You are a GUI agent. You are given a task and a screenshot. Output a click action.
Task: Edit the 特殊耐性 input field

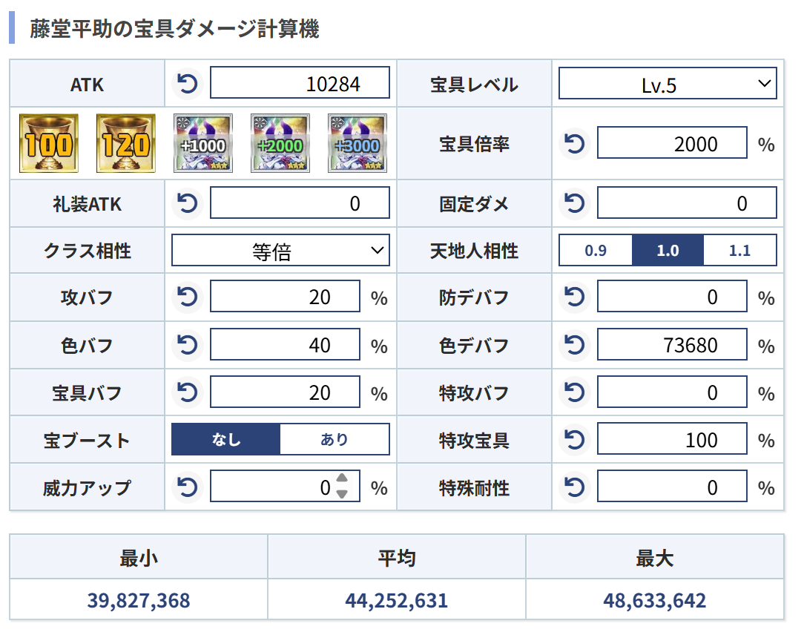point(672,486)
